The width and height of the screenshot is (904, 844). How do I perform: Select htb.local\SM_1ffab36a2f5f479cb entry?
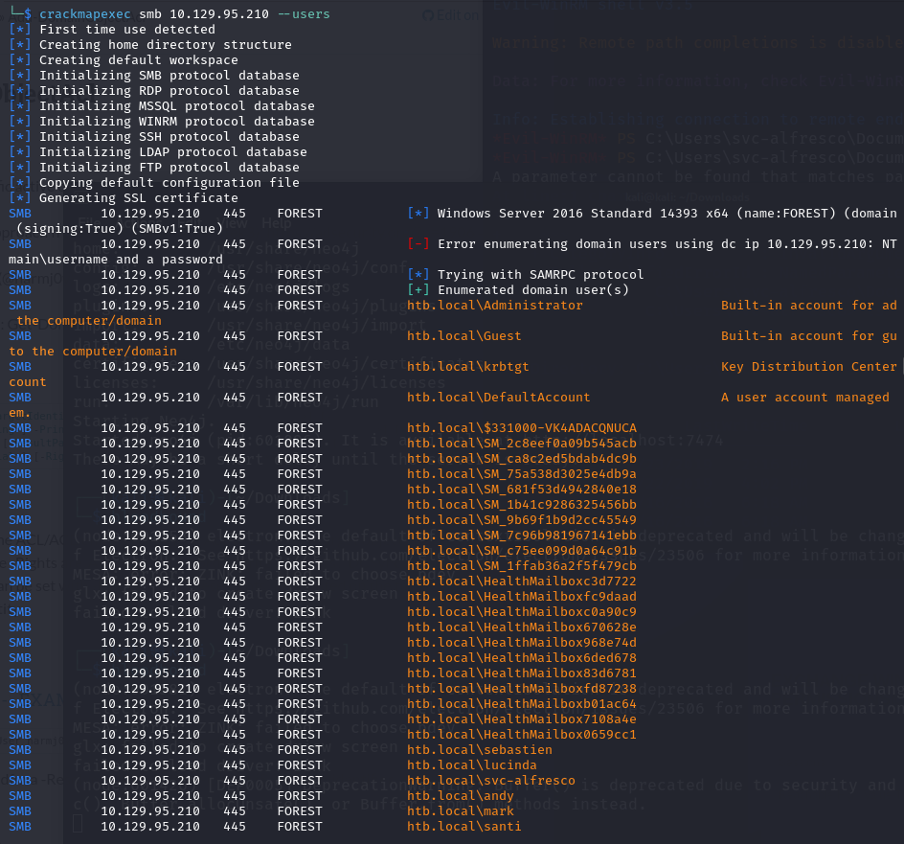pos(521,566)
